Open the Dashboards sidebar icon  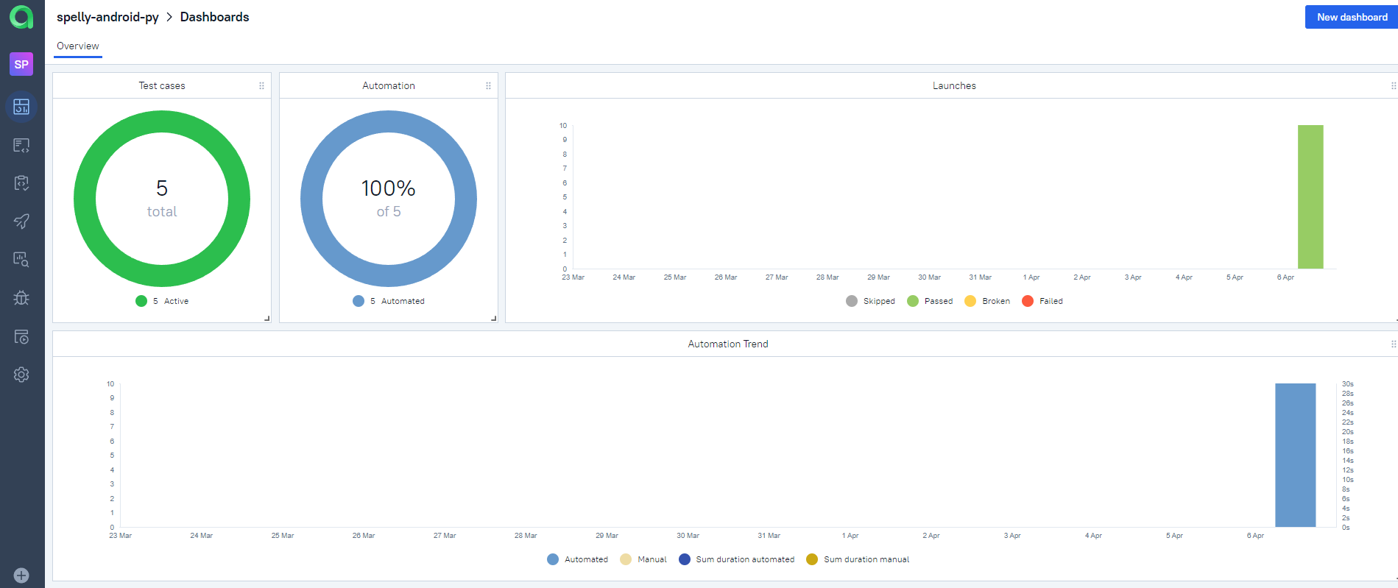(x=21, y=107)
